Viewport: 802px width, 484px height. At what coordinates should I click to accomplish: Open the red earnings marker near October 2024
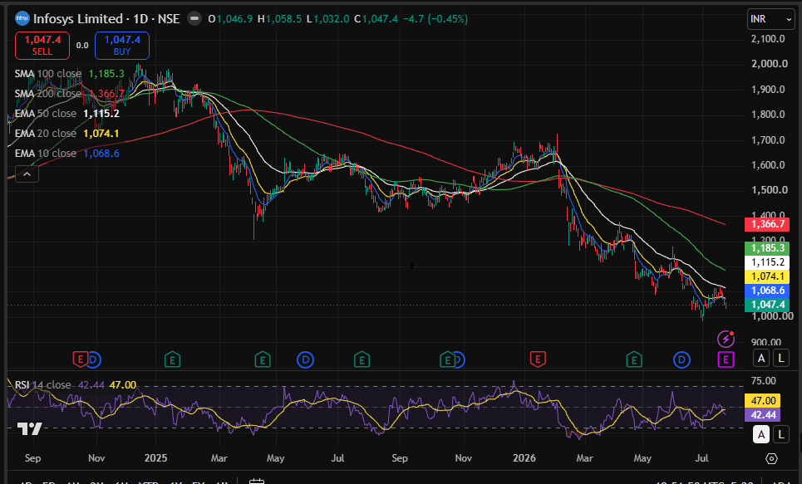click(x=81, y=359)
